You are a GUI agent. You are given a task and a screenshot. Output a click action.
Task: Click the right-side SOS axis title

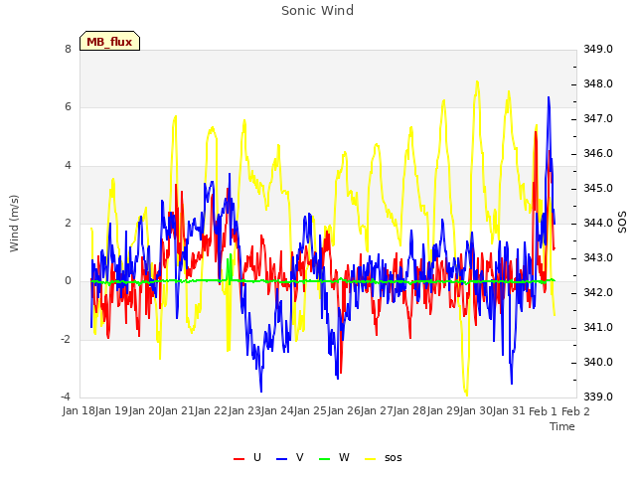[x=622, y=223]
